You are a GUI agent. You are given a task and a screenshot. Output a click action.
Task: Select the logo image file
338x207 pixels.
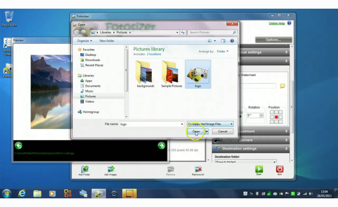198,74
